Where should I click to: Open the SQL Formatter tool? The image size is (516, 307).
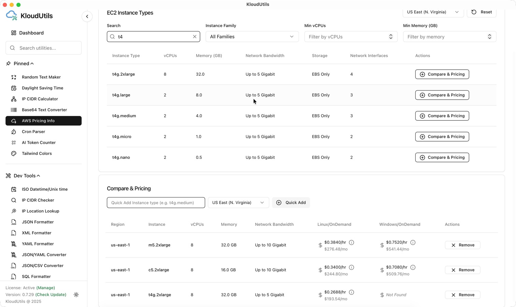point(36,276)
